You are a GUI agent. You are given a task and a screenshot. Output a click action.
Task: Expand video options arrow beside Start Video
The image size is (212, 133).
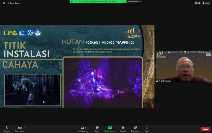point(25,128)
